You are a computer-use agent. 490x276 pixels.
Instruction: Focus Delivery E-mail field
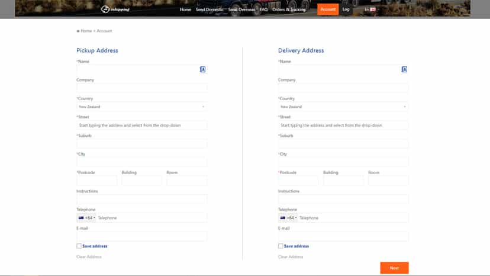coord(343,236)
